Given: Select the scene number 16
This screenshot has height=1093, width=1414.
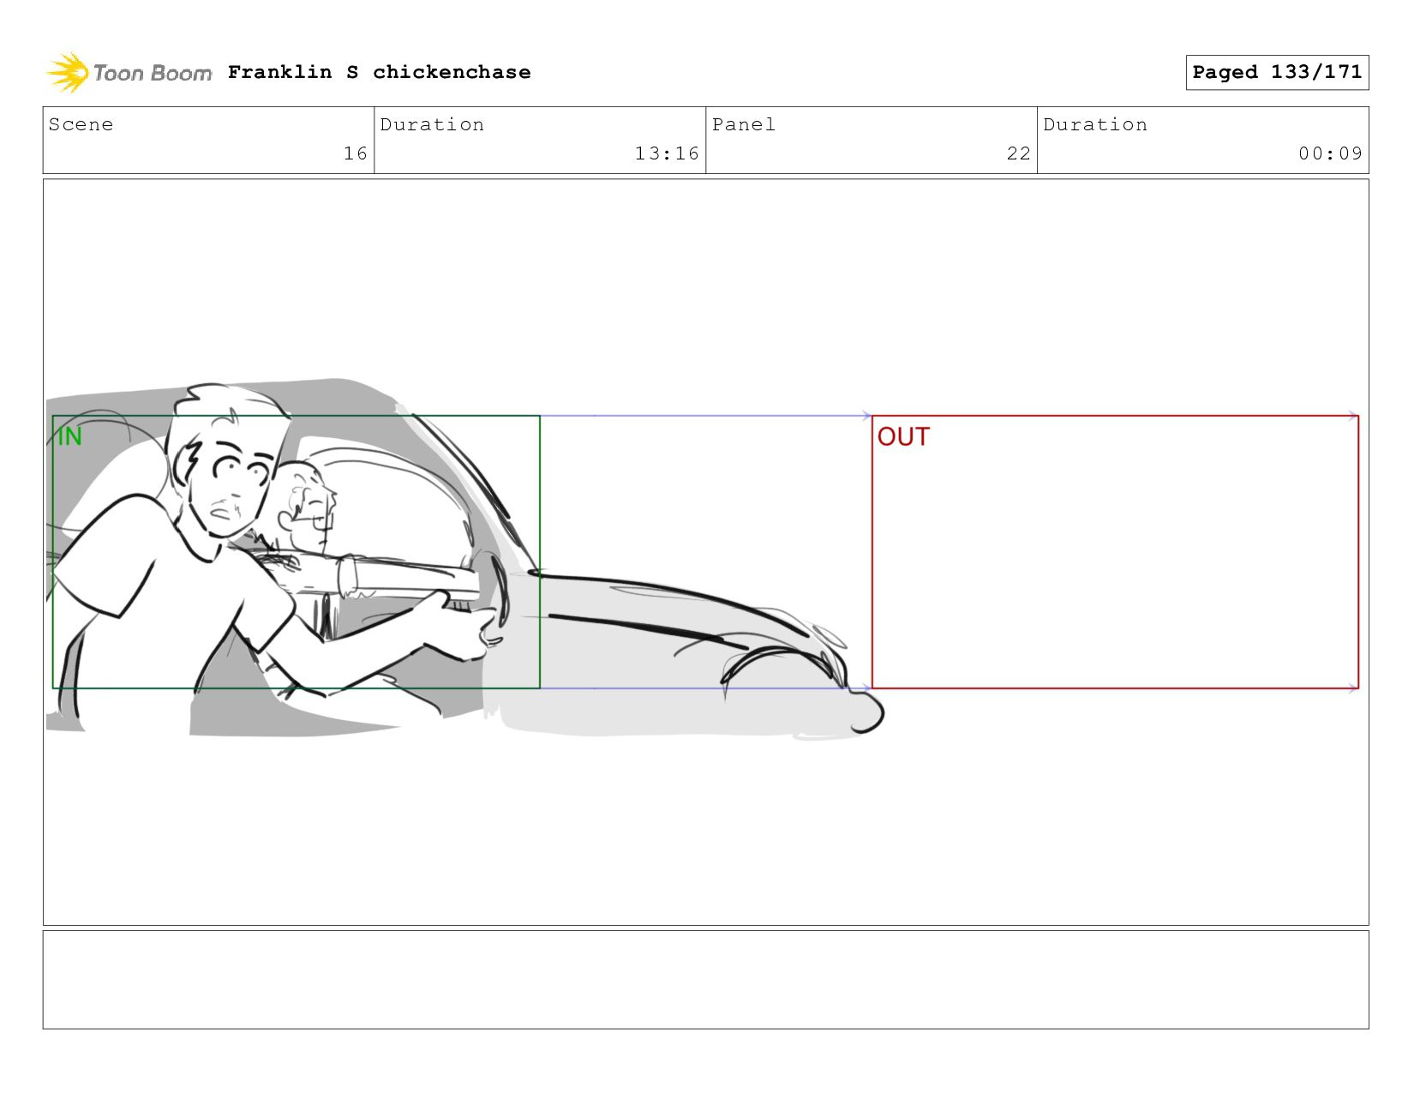Looking at the screenshot, I should coord(355,153).
